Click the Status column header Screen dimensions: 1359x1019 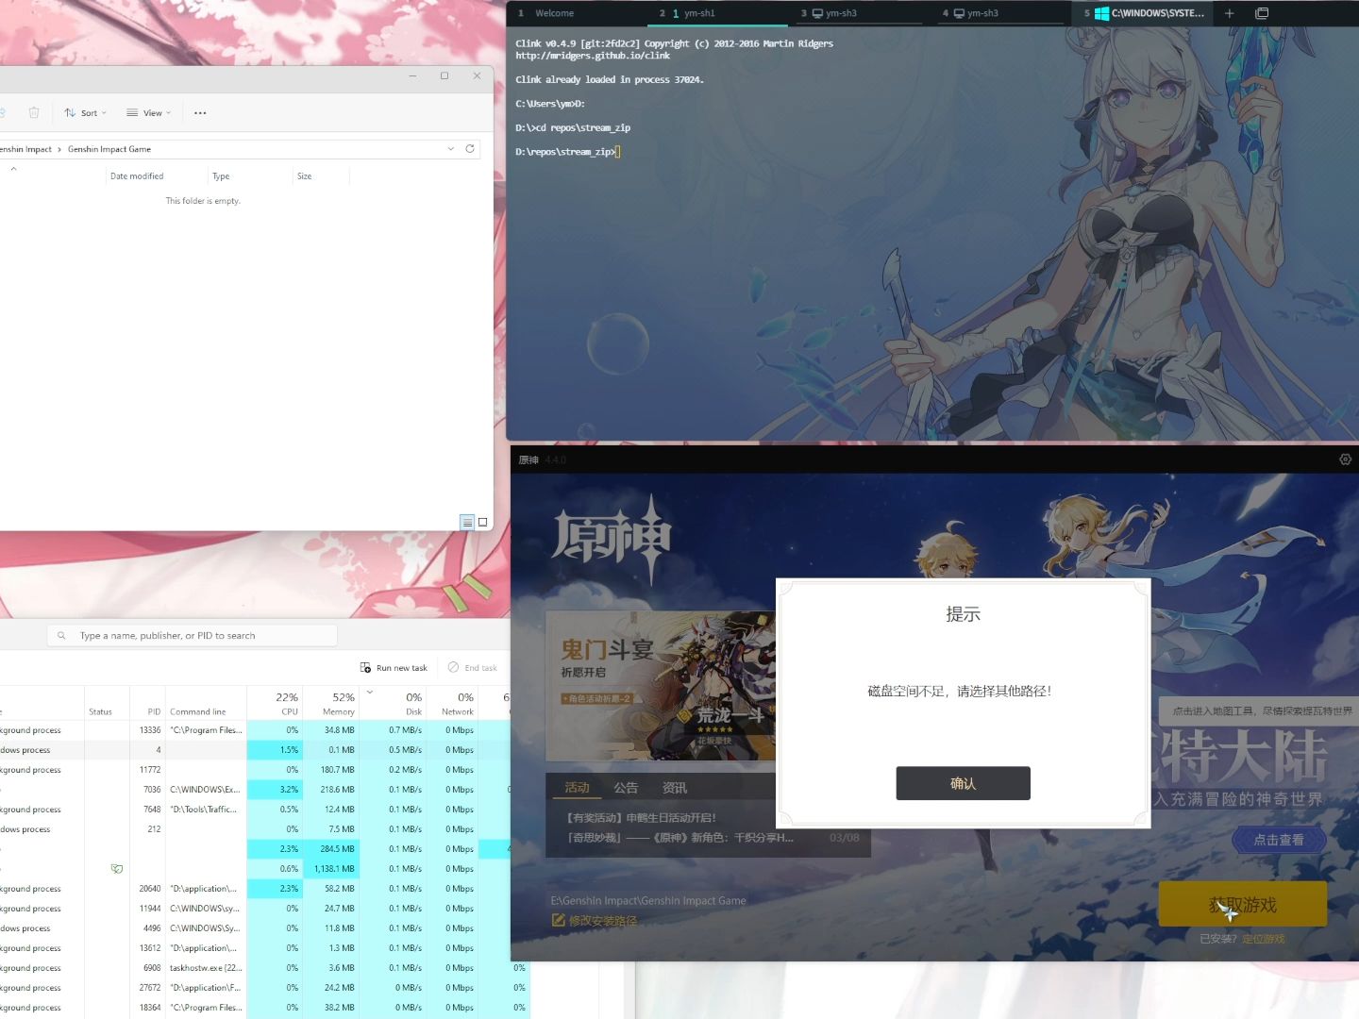[107, 703]
